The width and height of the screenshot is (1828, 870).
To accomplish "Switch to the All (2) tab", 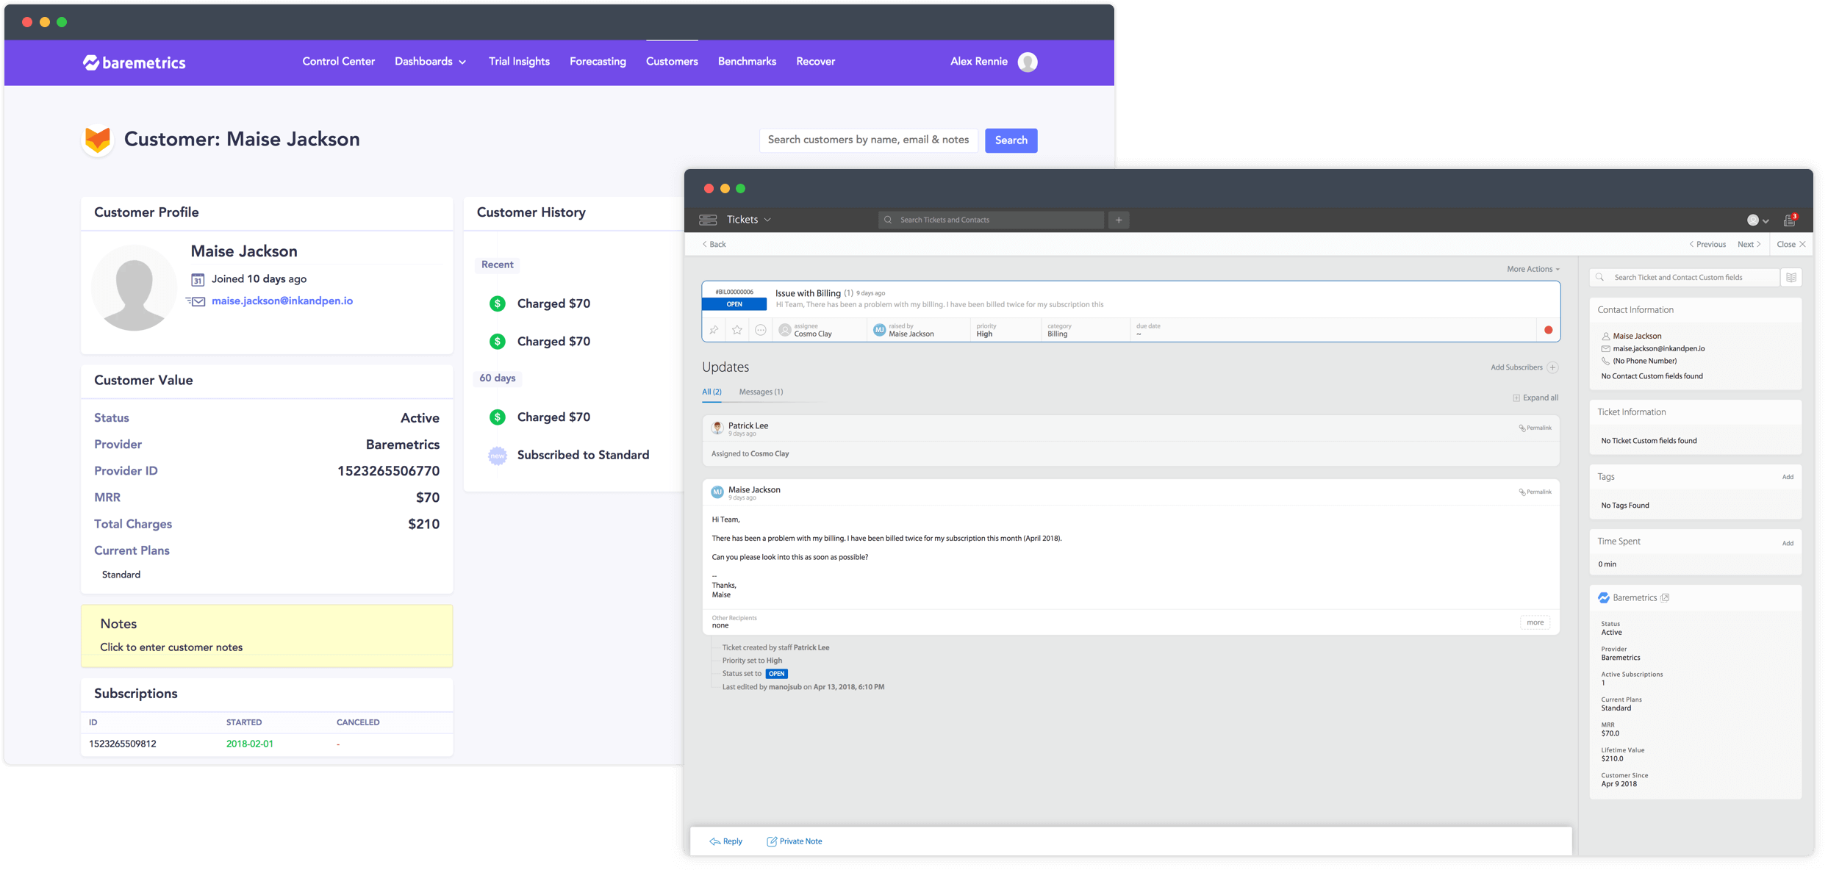I will coord(712,392).
